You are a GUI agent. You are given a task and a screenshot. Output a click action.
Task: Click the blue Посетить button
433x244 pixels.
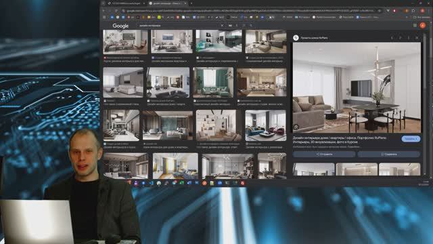pos(411,139)
